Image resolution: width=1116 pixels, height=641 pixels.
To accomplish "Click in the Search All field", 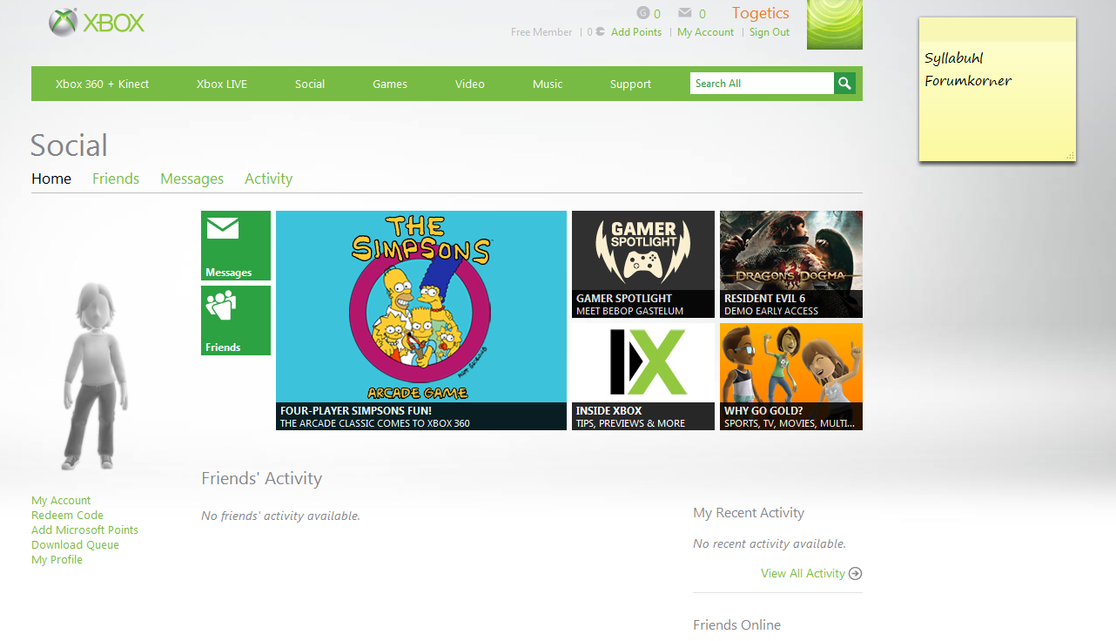I will coord(762,84).
